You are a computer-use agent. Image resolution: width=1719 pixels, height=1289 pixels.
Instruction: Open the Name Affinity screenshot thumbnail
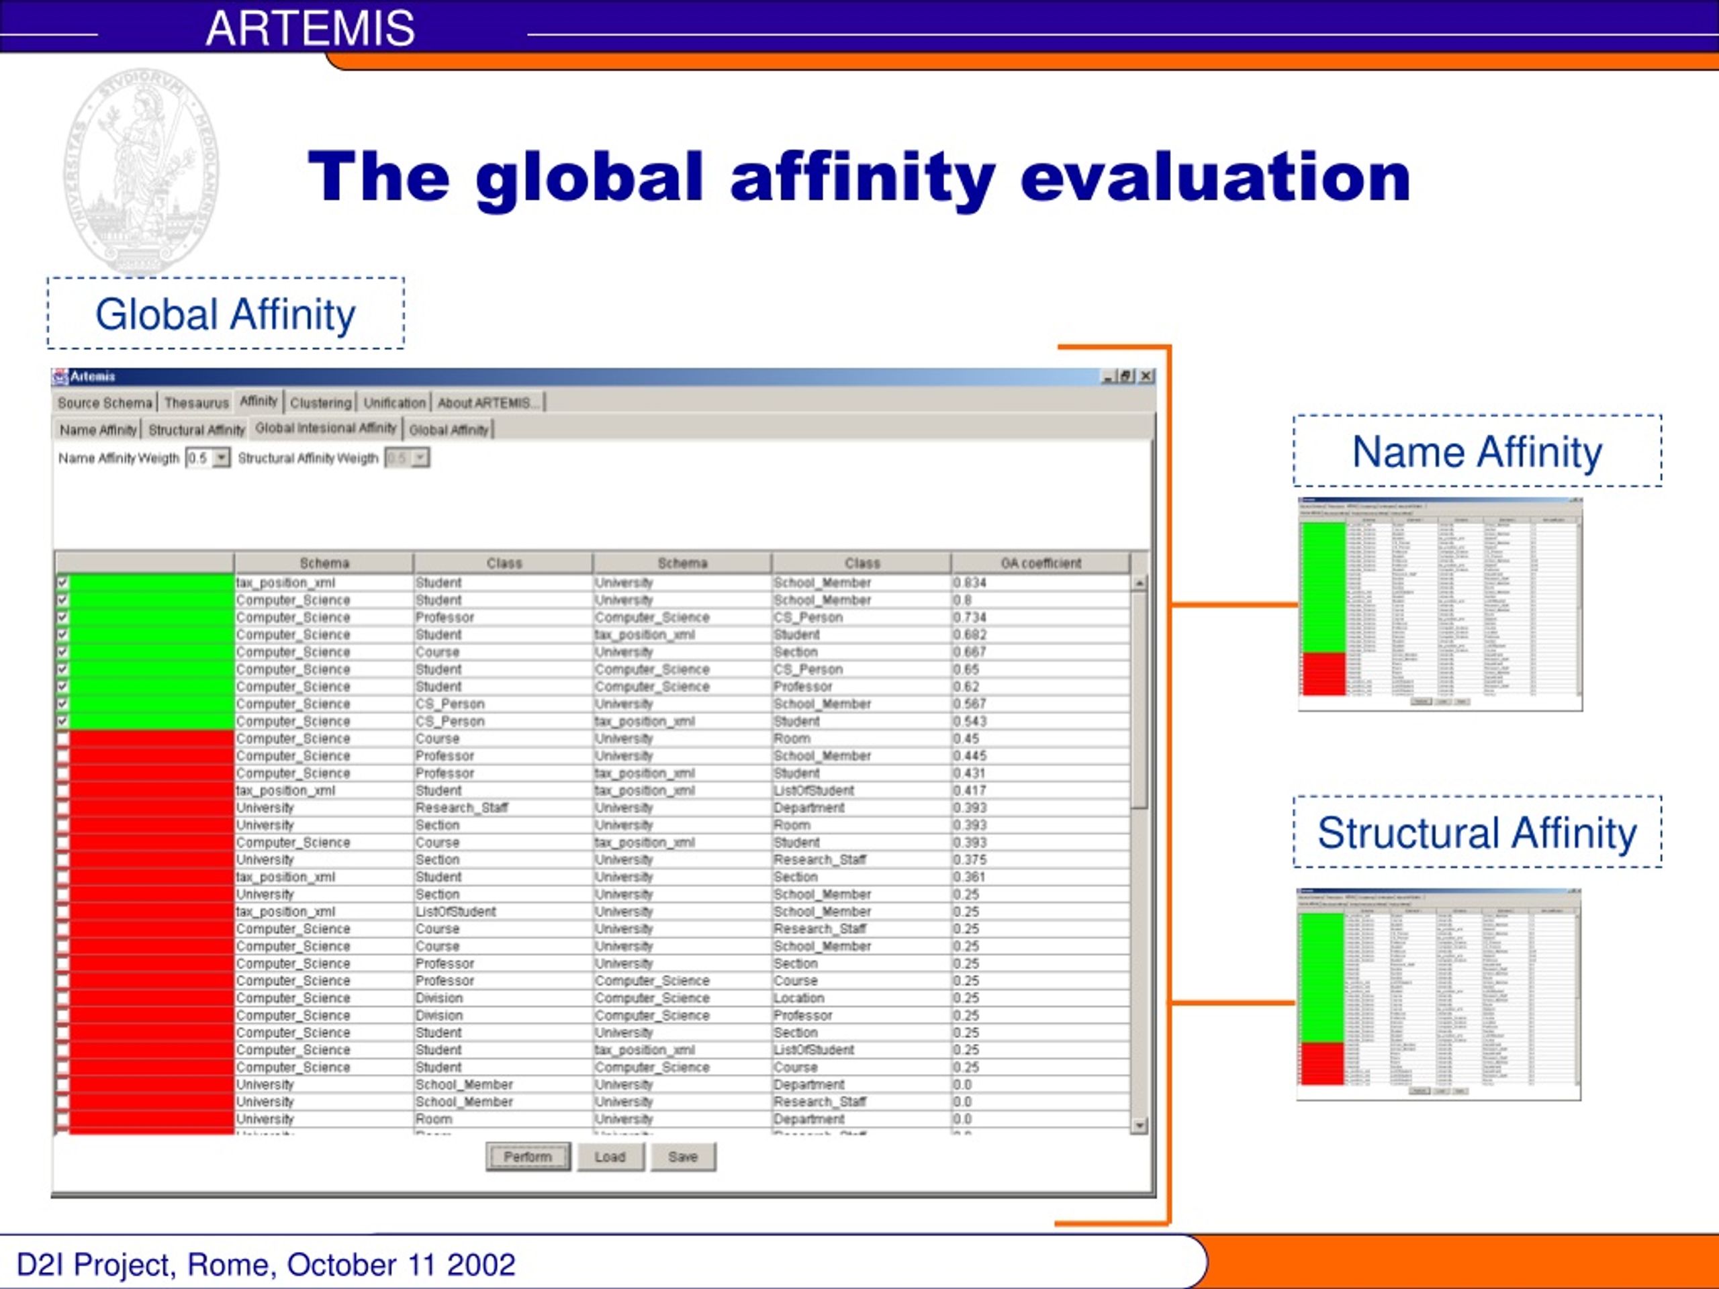tap(1440, 604)
